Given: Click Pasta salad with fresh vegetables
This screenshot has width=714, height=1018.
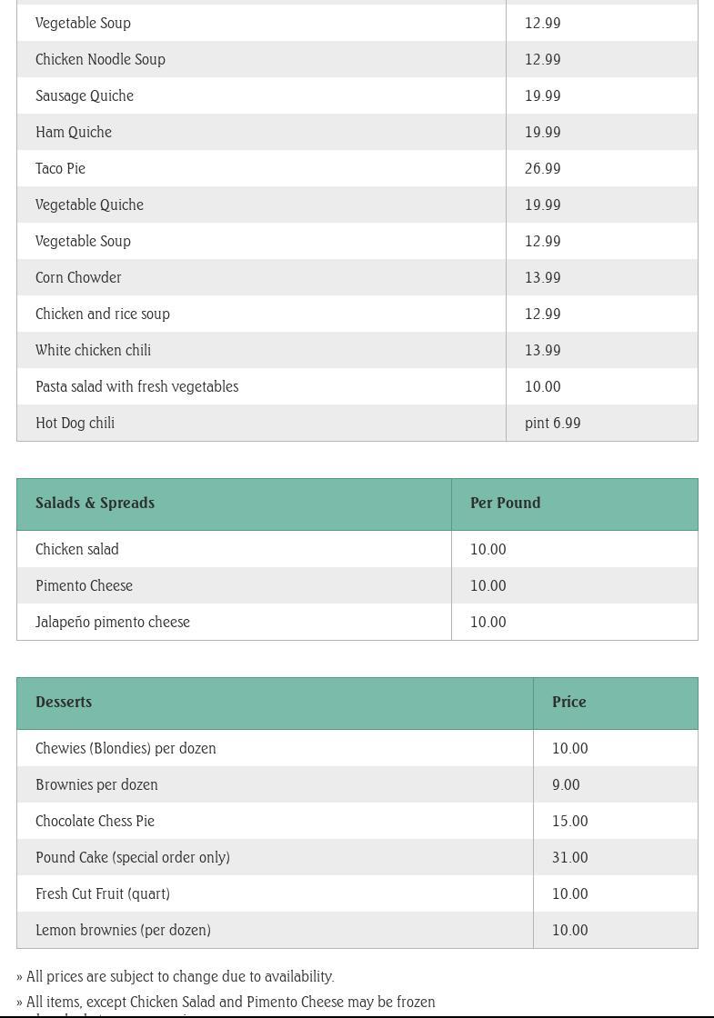Looking at the screenshot, I should coord(136,387).
